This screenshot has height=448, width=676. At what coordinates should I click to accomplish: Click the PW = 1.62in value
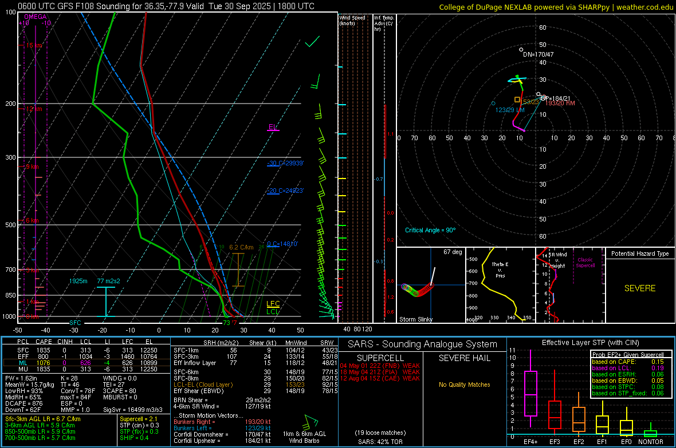tap(21, 378)
